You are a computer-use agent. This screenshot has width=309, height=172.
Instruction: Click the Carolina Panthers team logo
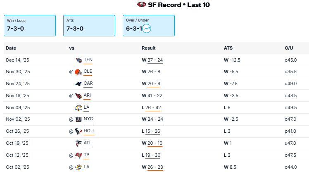78,84
